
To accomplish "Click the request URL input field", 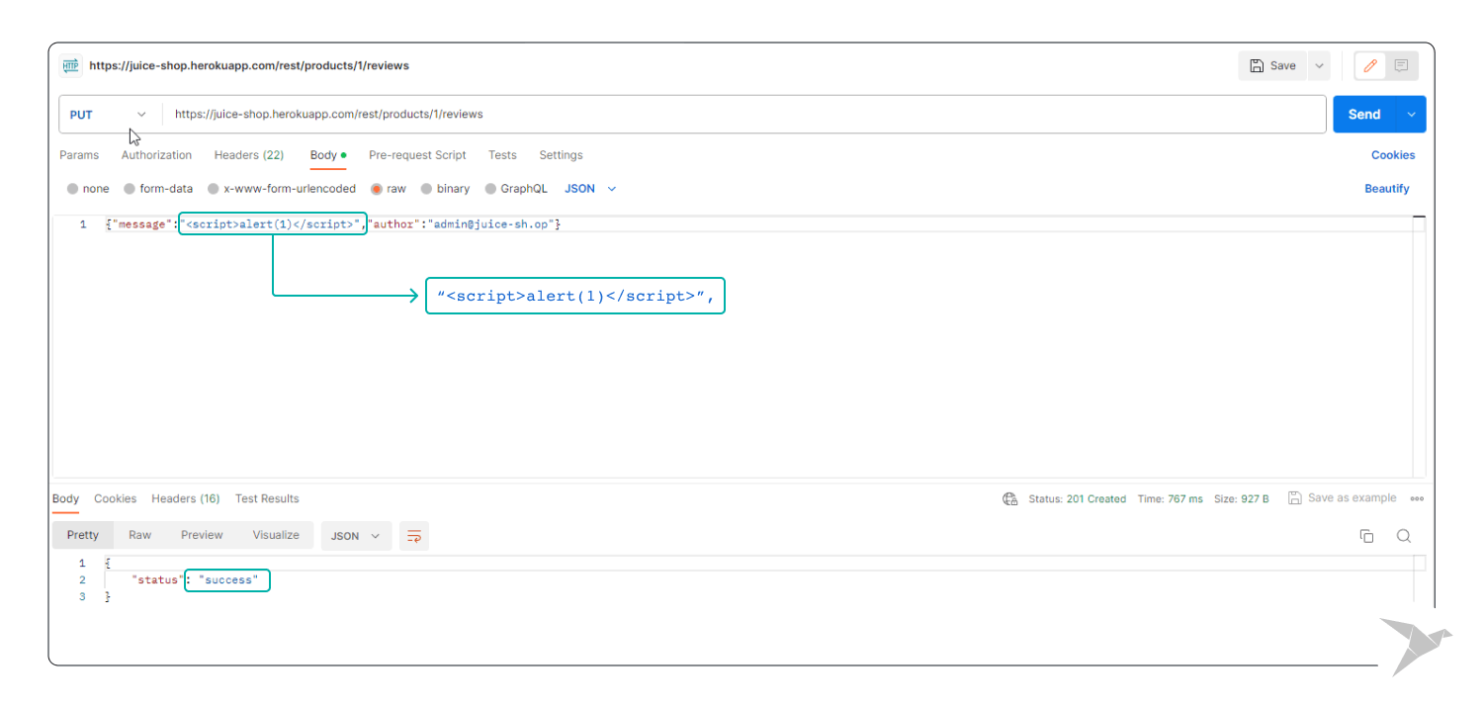I will (x=741, y=115).
